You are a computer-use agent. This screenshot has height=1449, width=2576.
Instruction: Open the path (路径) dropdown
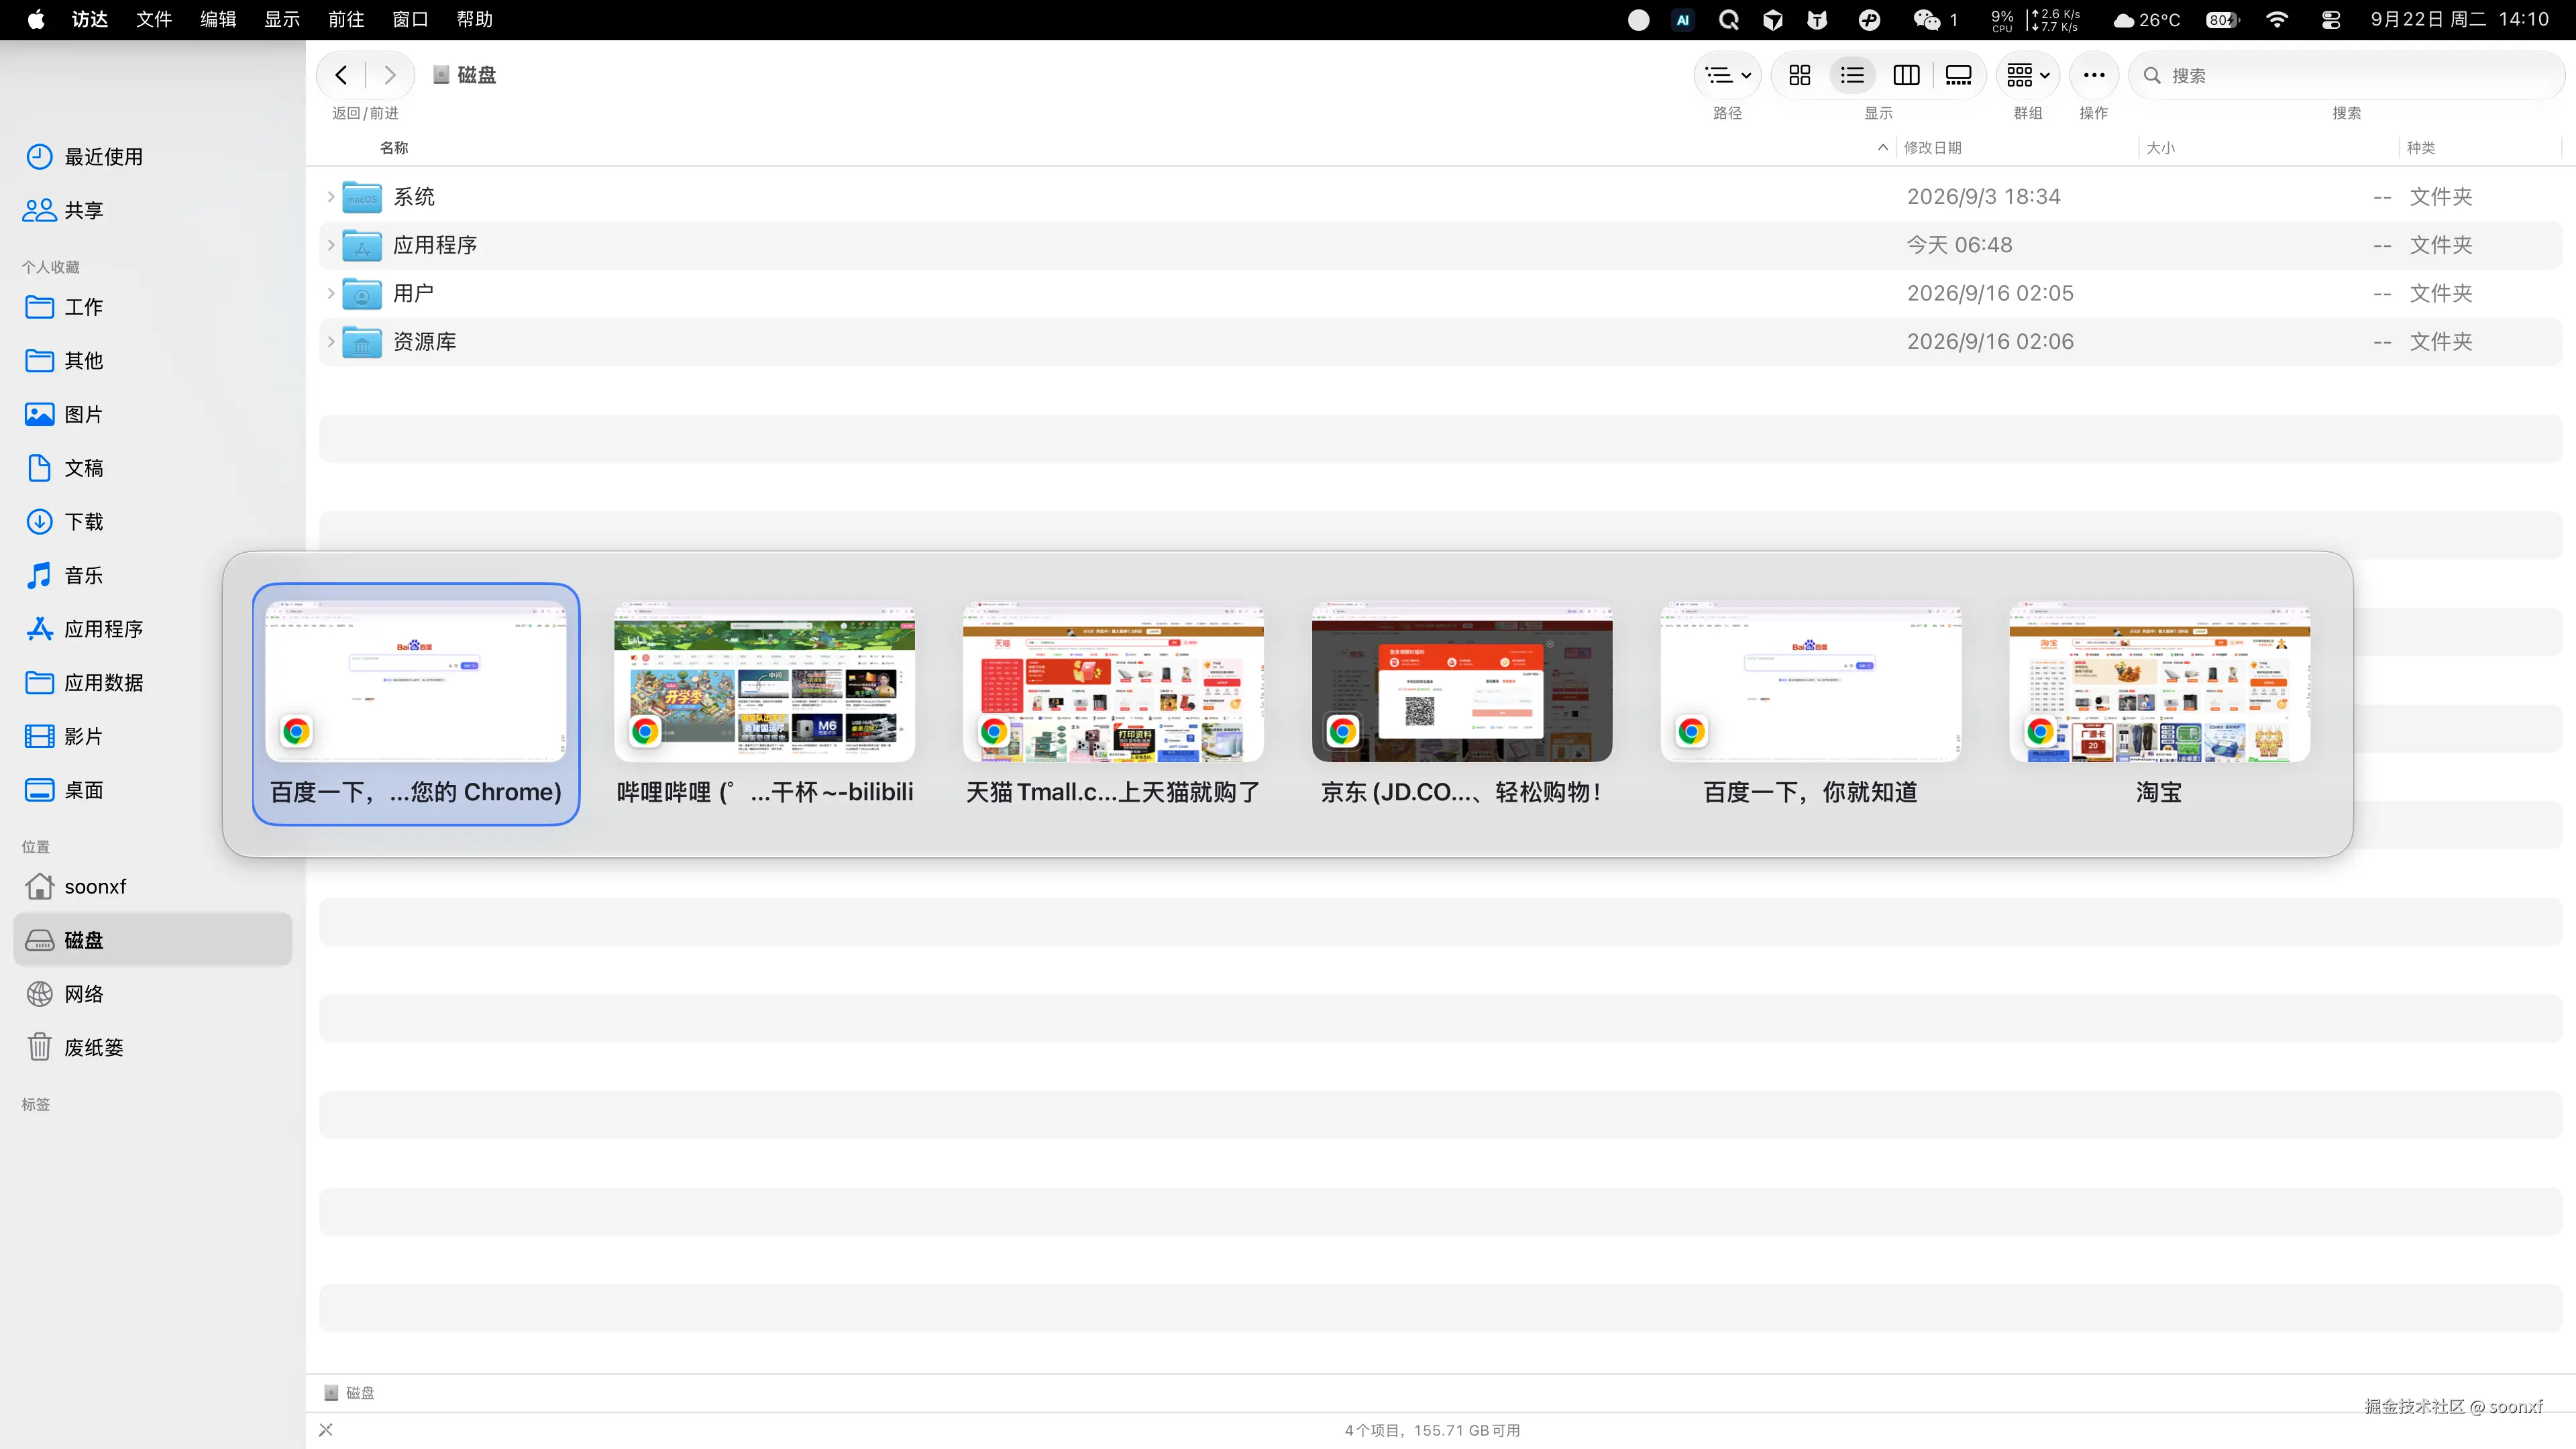point(1727,75)
